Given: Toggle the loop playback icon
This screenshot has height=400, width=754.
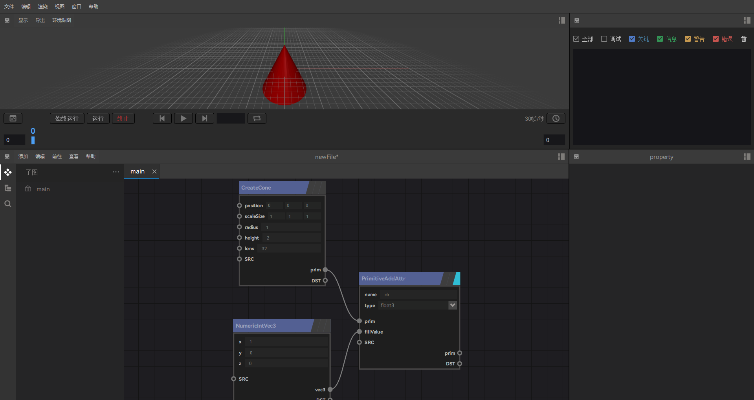Looking at the screenshot, I should tap(257, 118).
